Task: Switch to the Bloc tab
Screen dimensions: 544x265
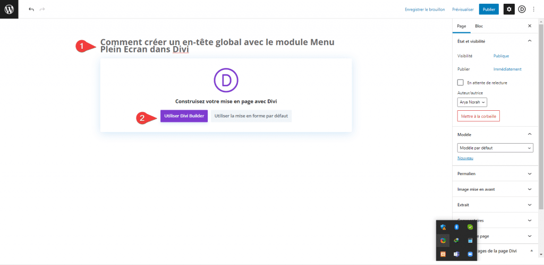Action: pyautogui.click(x=479, y=26)
